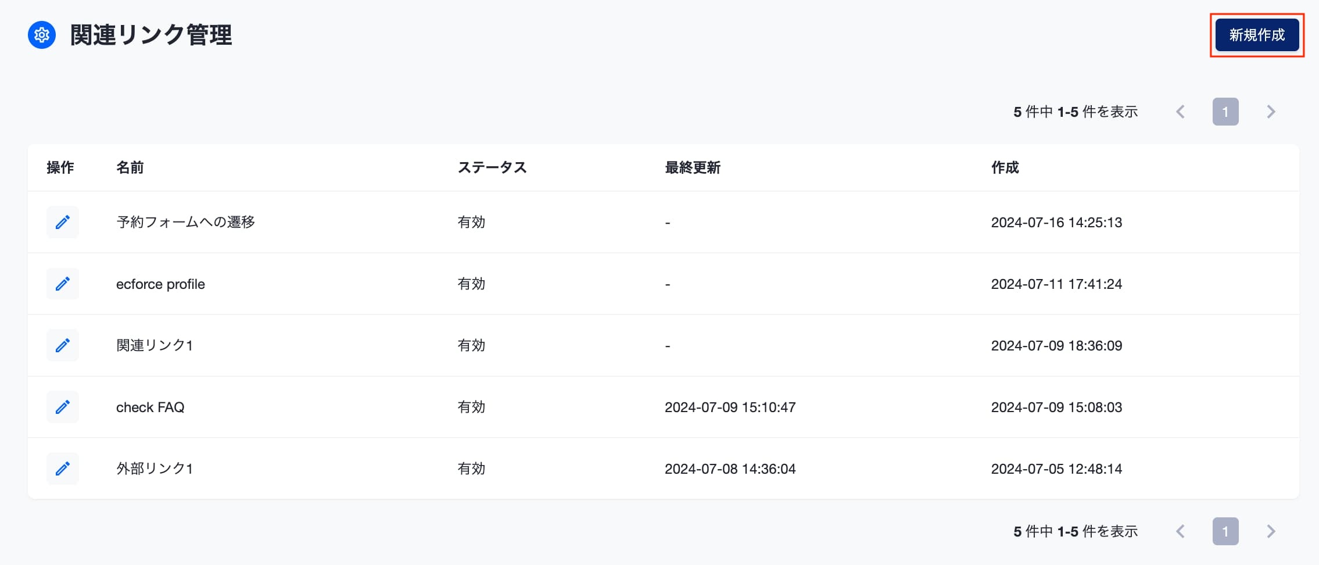The width and height of the screenshot is (1319, 565).
Task: Edit the check FAQ link entry
Action: pyautogui.click(x=63, y=407)
